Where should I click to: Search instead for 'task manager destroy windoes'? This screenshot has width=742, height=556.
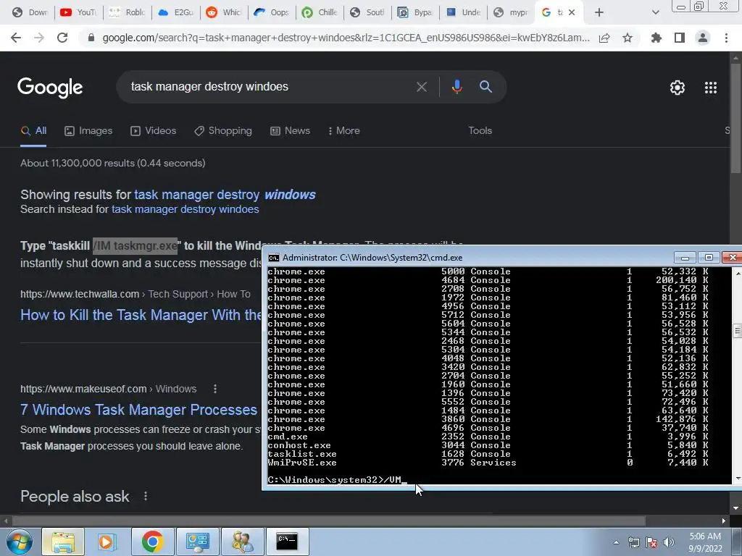tap(185, 209)
